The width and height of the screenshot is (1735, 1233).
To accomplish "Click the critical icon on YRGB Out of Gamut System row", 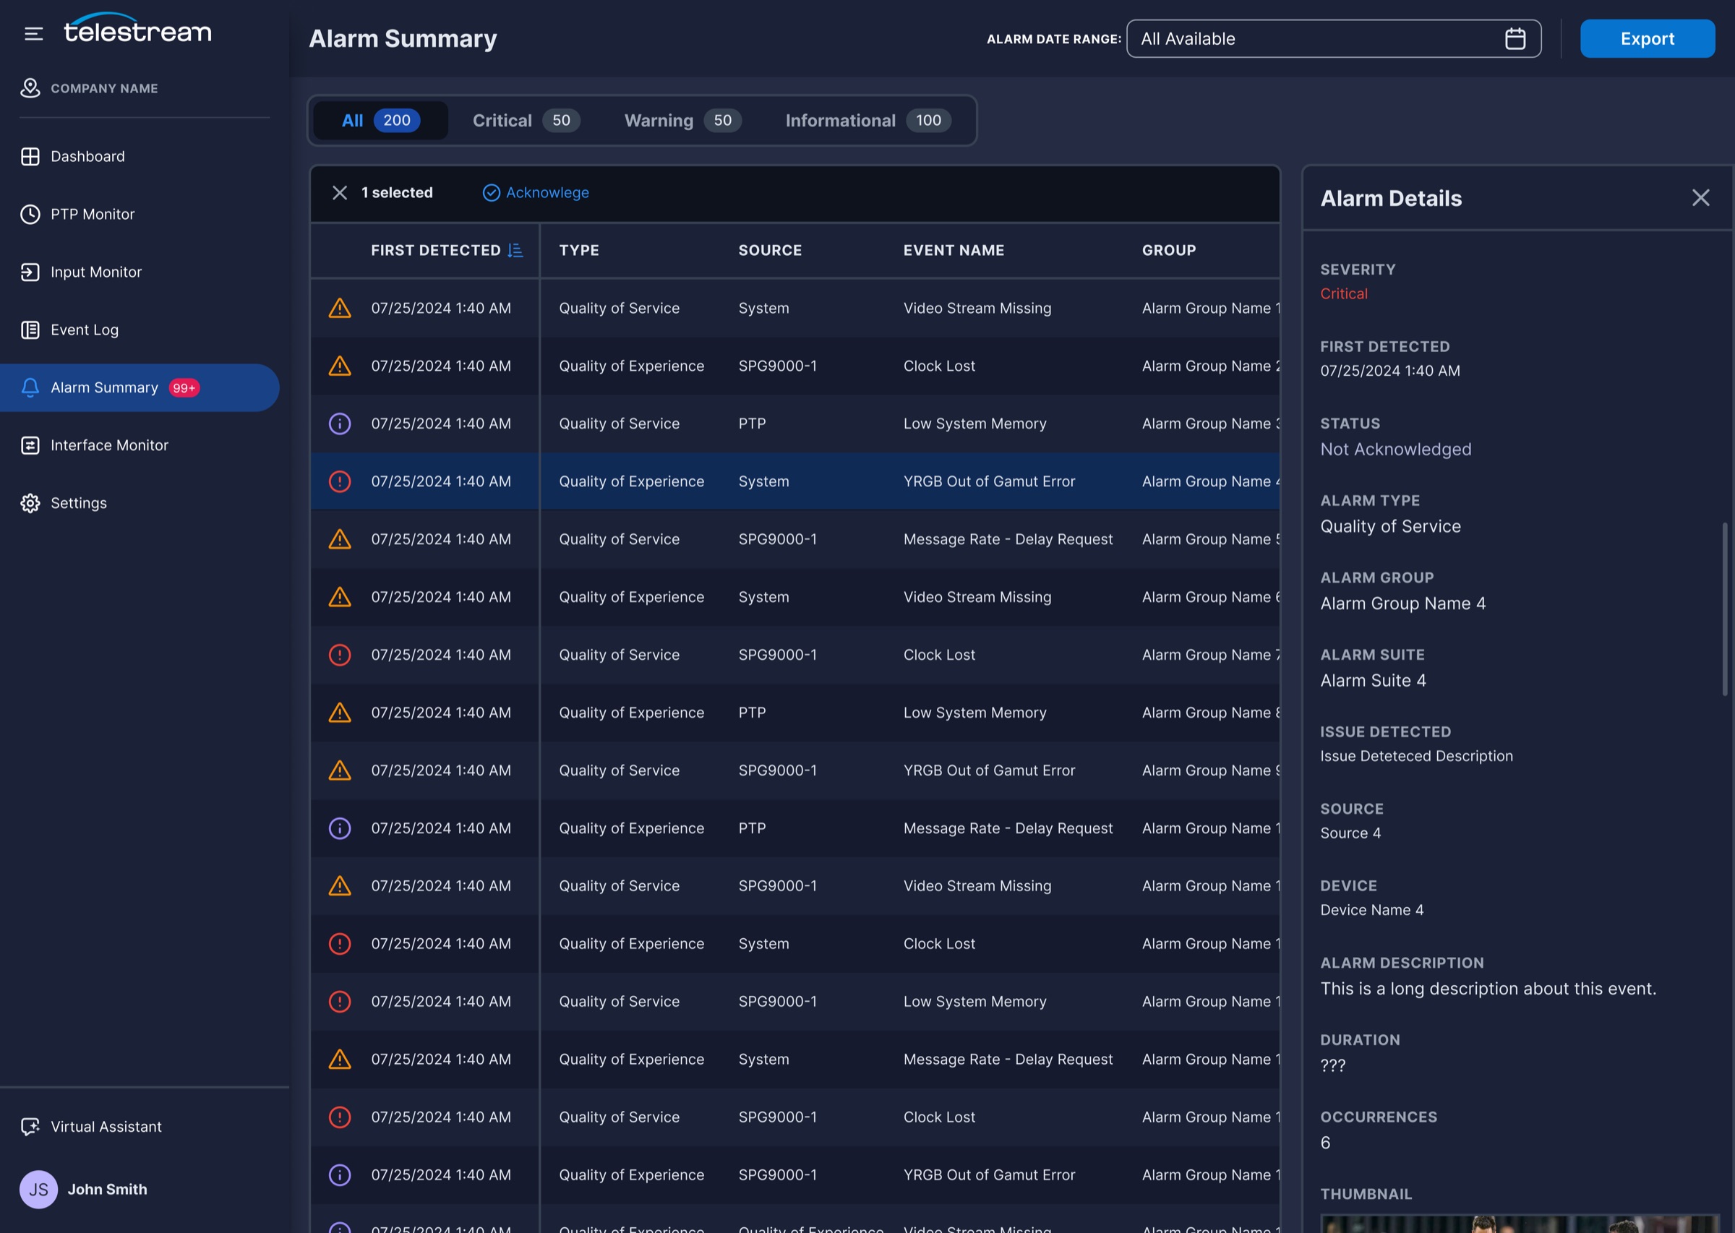I will pyautogui.click(x=339, y=481).
